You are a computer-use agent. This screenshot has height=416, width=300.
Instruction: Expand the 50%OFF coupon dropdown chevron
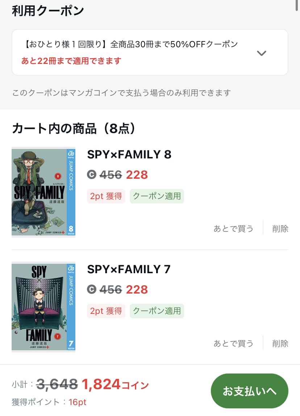coord(261,53)
